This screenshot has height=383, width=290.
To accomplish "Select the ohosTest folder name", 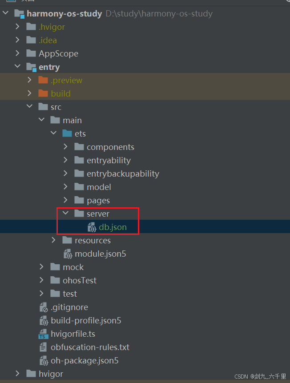I will 80,280.
